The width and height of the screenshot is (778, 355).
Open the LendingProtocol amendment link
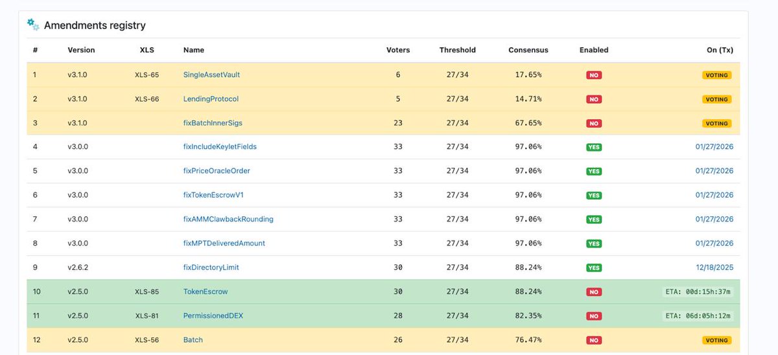pyautogui.click(x=211, y=99)
